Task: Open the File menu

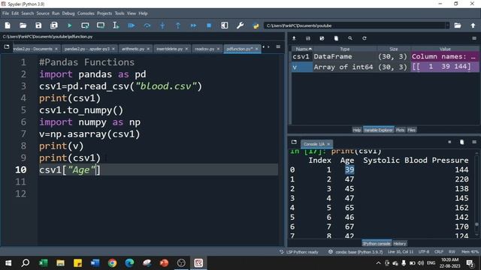Action: 5,13
